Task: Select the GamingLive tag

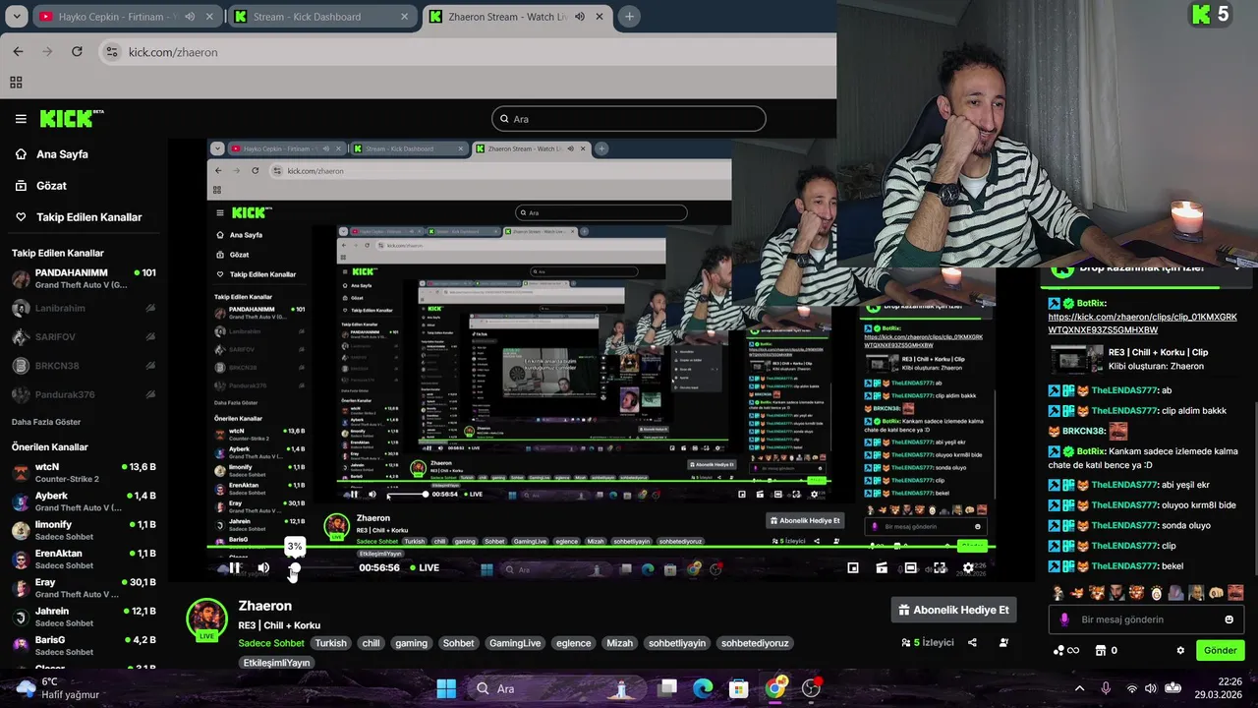Action: point(515,643)
